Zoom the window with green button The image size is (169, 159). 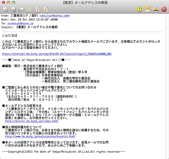pos(14,2)
